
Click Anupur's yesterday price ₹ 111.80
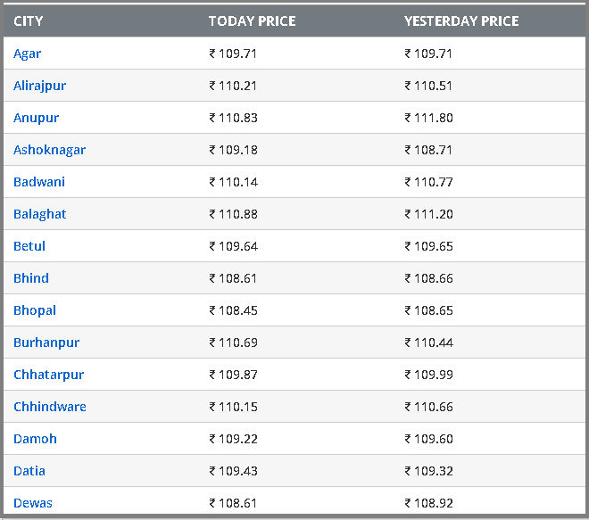(428, 118)
